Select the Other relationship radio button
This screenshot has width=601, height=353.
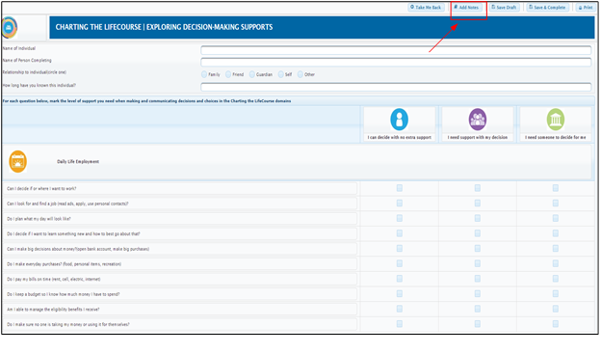coord(300,74)
